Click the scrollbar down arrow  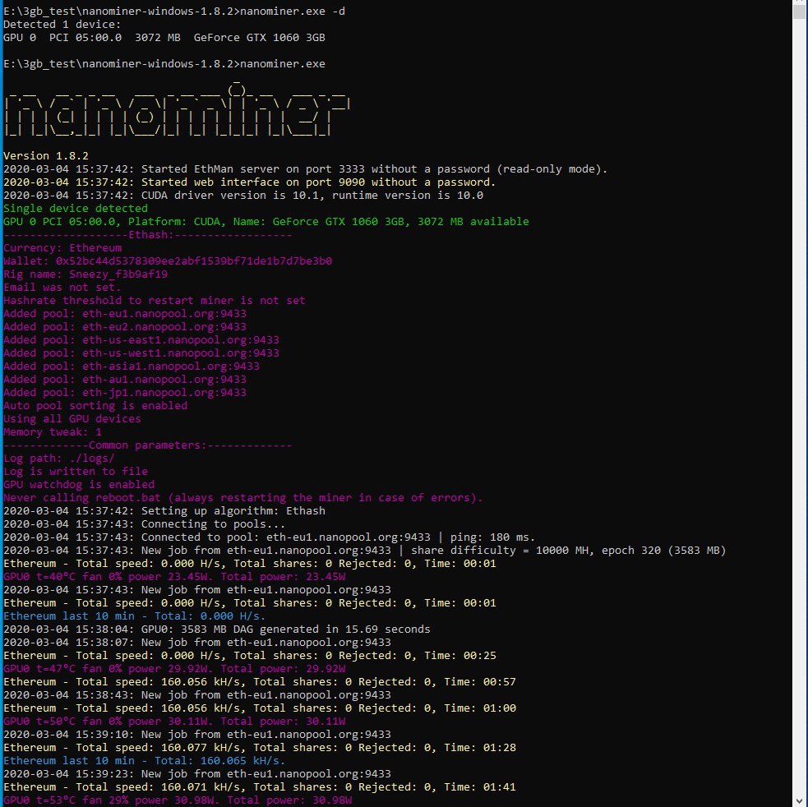[799, 800]
